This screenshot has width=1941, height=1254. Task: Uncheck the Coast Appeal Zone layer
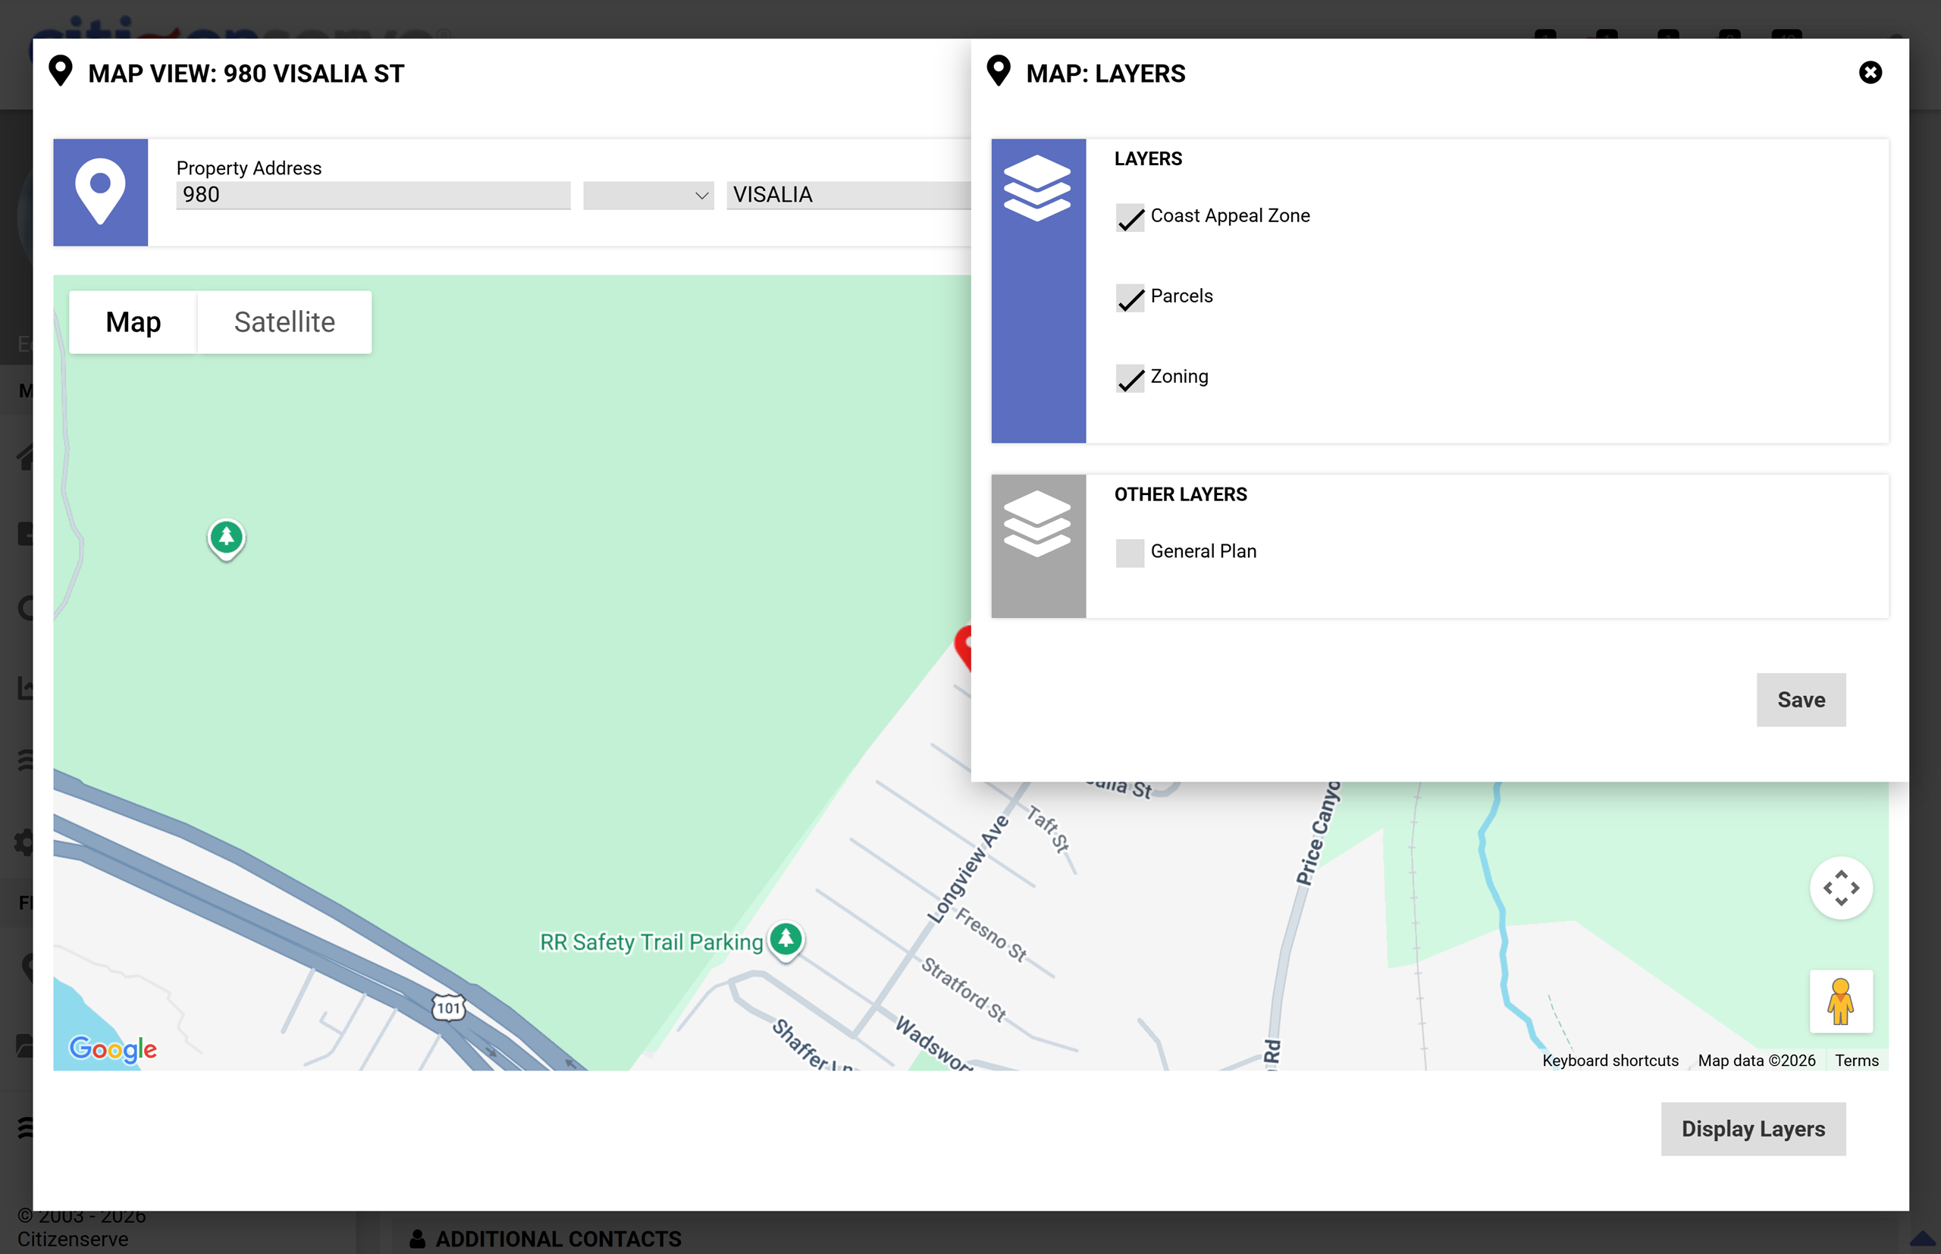1130,218
